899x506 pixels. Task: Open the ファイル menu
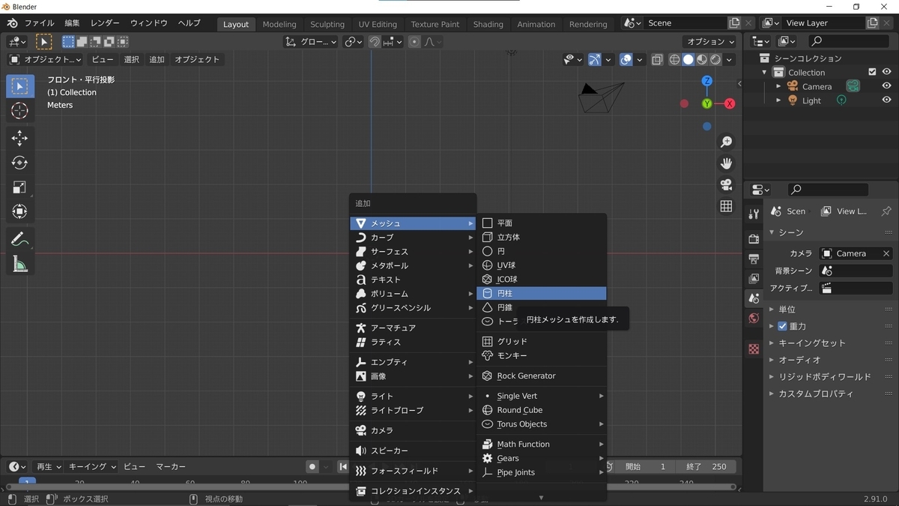pos(39,23)
